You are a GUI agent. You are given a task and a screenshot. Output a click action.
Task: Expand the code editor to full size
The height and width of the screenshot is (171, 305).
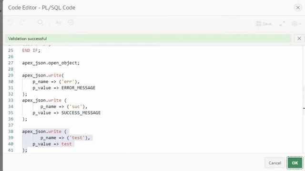pyautogui.click(x=282, y=24)
